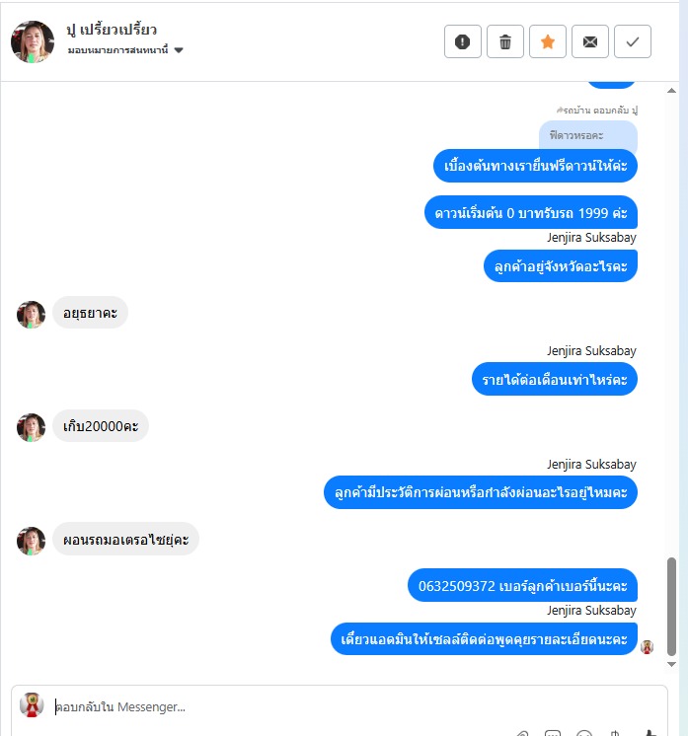Mark conversation done with checkmark
Image resolution: width=688 pixels, height=736 pixels.
pos(633,41)
